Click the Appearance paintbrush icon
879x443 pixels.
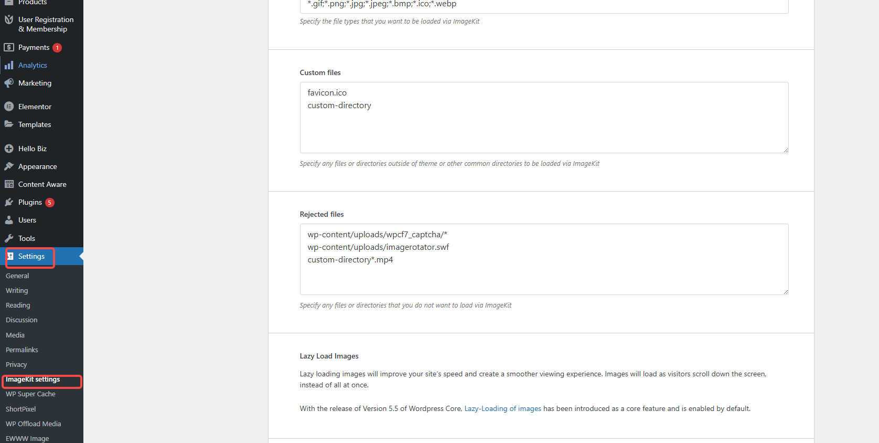(x=9, y=166)
